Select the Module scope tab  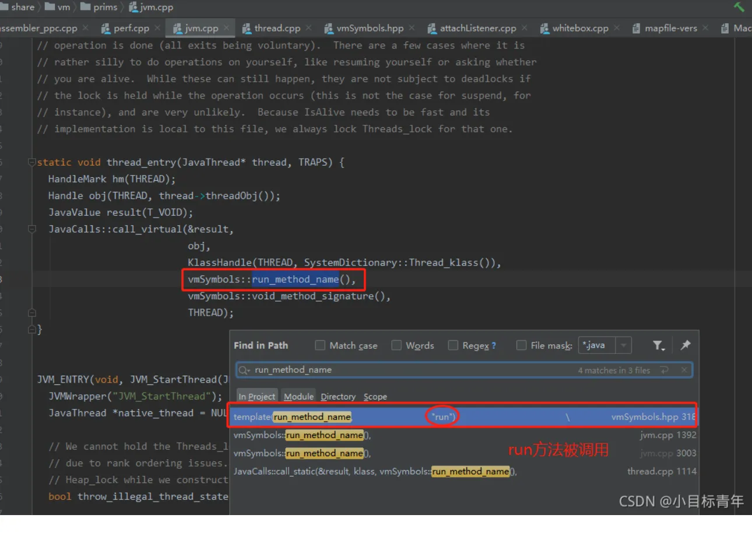298,397
